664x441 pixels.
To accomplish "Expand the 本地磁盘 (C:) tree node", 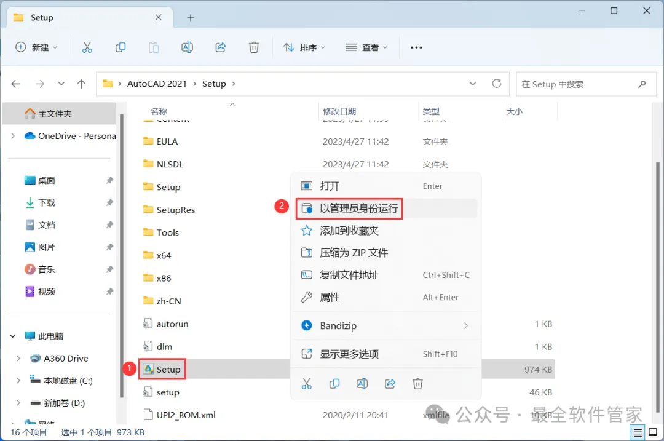I will [x=18, y=381].
